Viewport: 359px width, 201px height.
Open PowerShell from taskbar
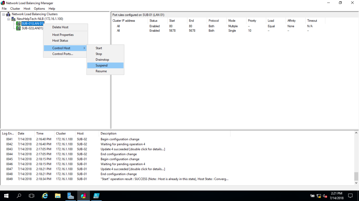click(96, 196)
